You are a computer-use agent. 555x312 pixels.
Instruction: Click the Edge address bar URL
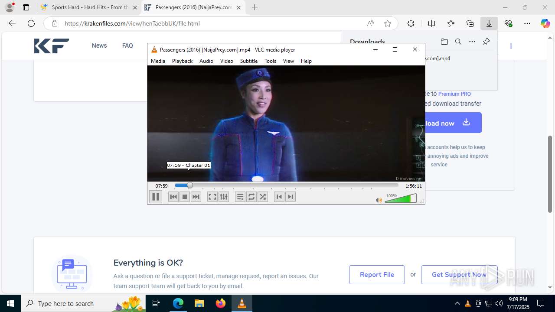(132, 23)
